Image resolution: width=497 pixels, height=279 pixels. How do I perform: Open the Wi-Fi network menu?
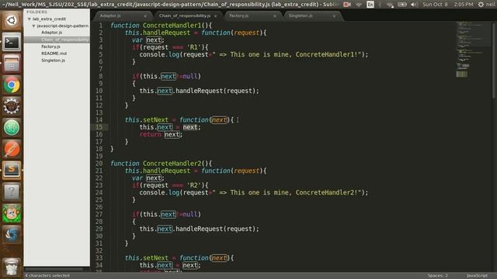point(359,5)
